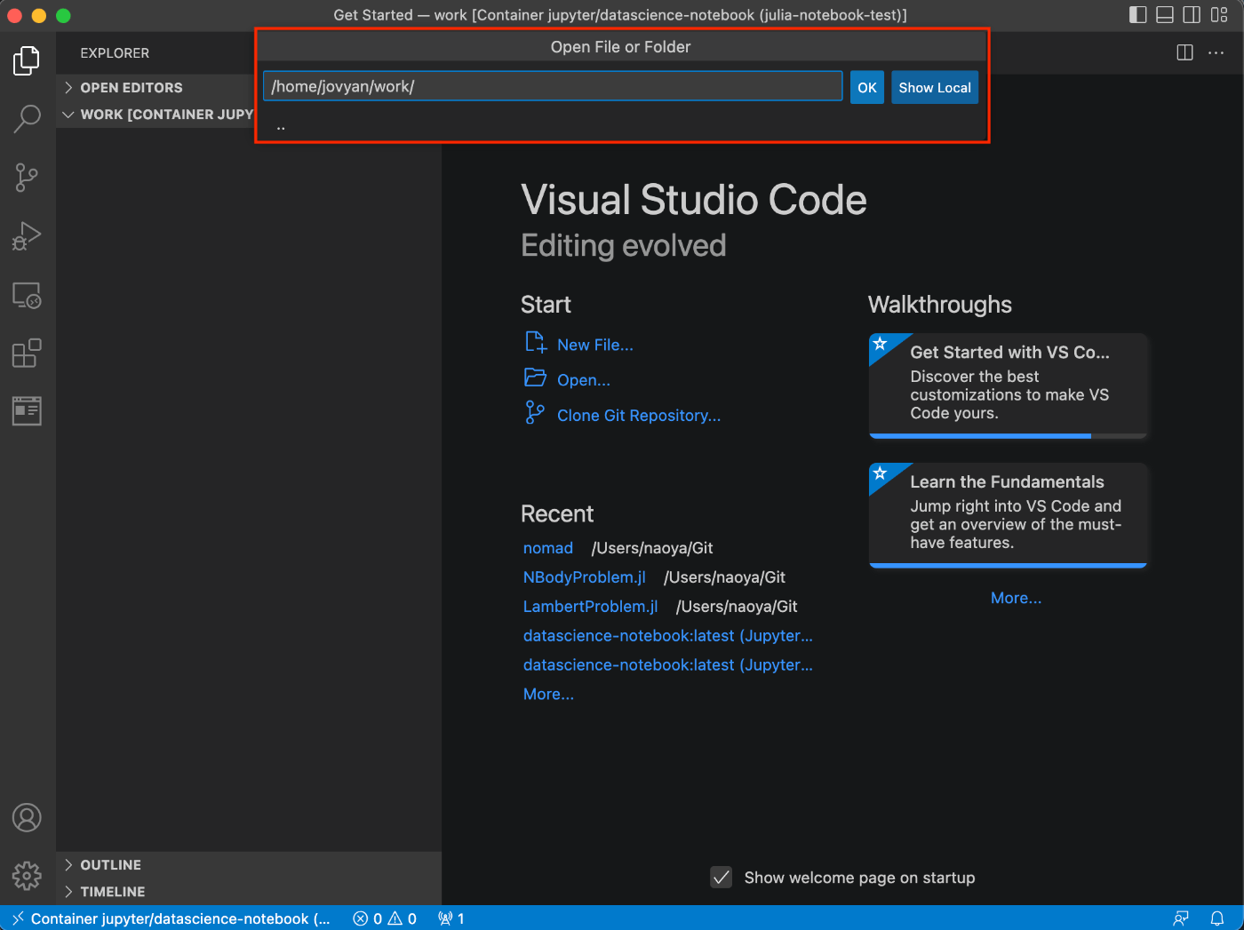
Task: Open the Extensions view icon
Action: point(27,354)
